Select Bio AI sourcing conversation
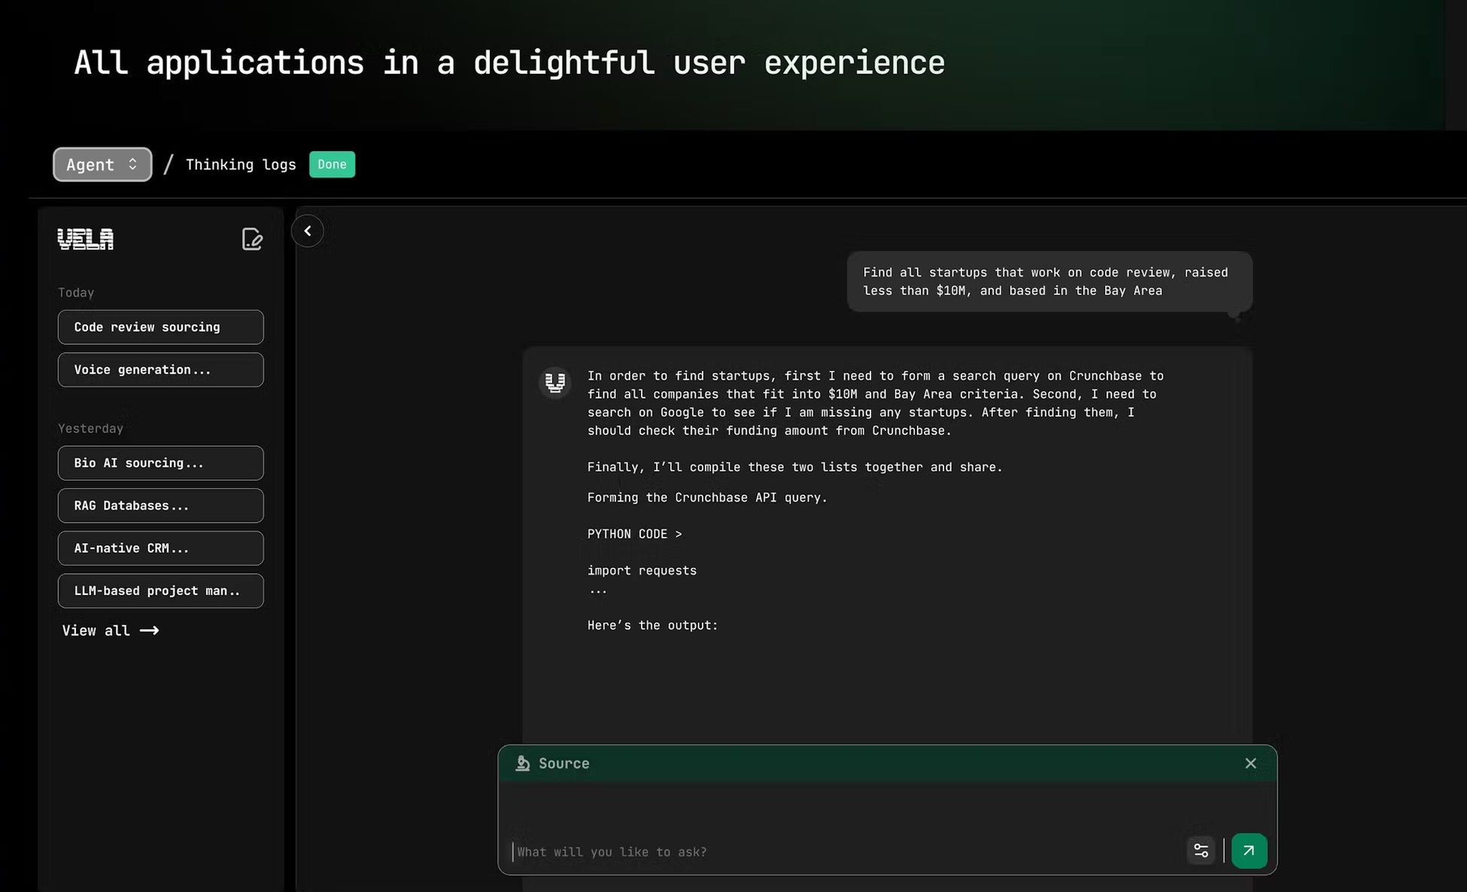 [160, 463]
